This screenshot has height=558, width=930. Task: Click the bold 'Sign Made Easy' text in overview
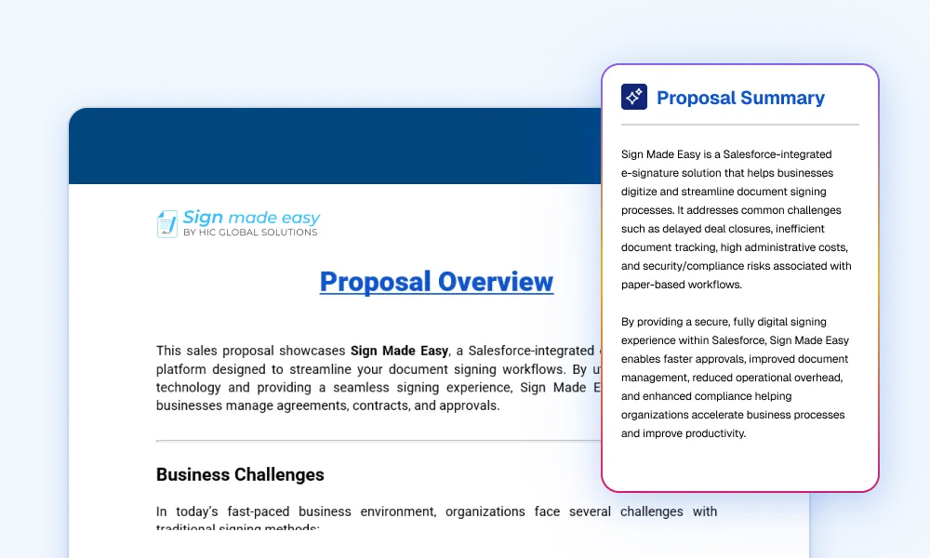click(x=399, y=351)
